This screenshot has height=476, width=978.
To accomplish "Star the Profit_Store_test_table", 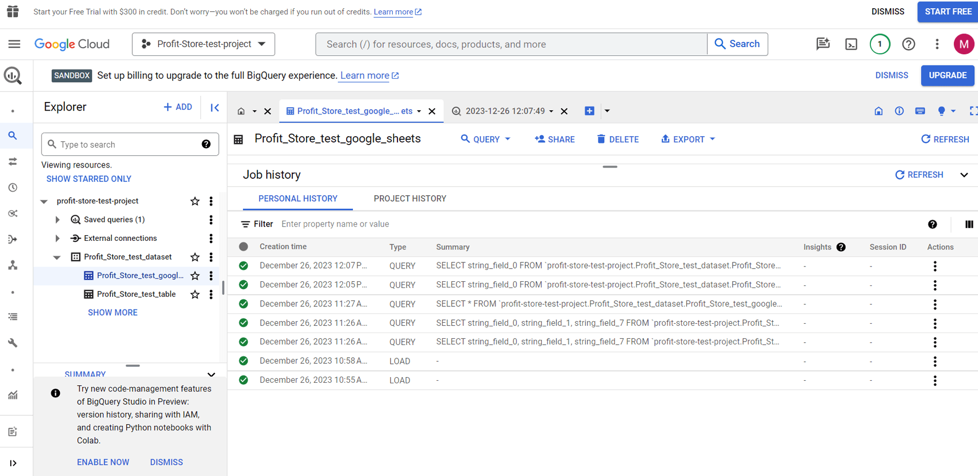I will (195, 295).
